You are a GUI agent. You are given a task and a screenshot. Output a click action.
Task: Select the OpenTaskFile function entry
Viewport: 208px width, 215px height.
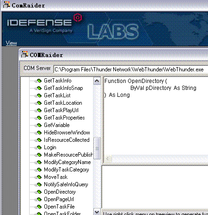tap(59, 207)
